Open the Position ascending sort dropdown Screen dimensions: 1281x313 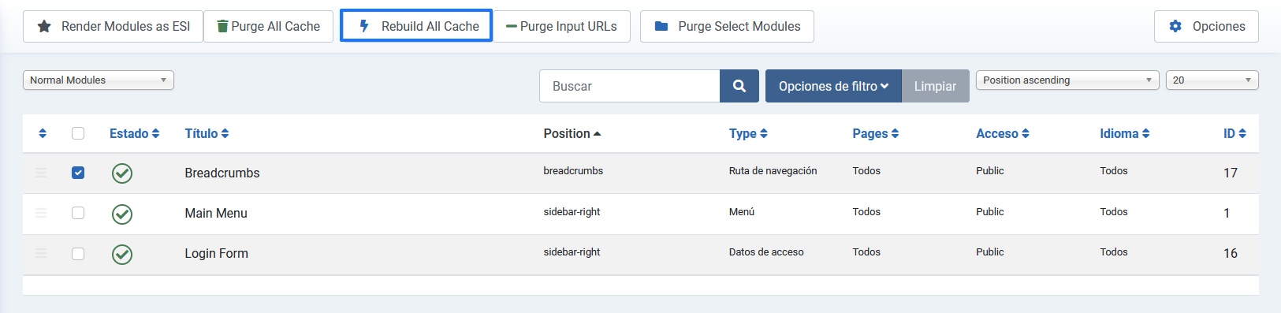point(1067,80)
